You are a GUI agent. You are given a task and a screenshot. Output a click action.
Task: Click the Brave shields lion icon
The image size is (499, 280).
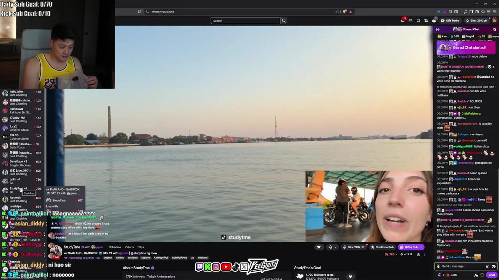pyautogui.click(x=344, y=12)
